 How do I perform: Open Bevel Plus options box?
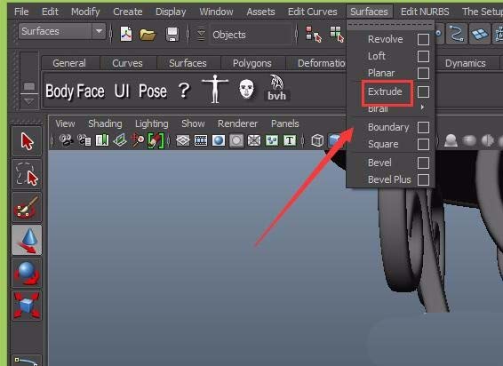click(423, 179)
